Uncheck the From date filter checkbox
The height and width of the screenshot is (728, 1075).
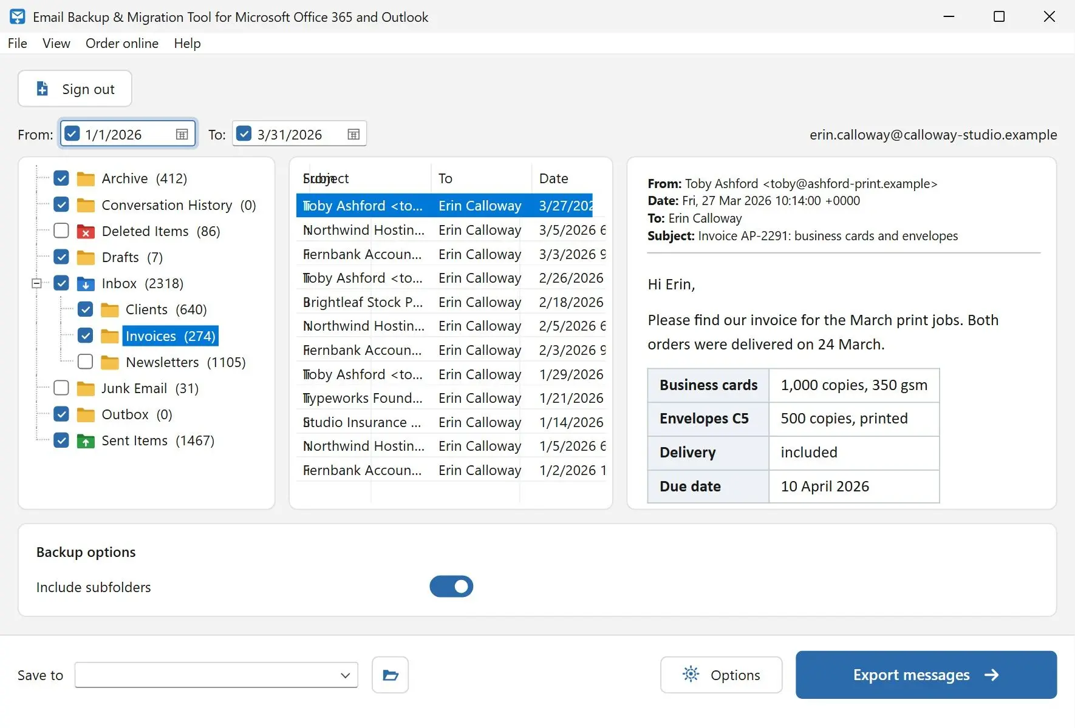72,134
